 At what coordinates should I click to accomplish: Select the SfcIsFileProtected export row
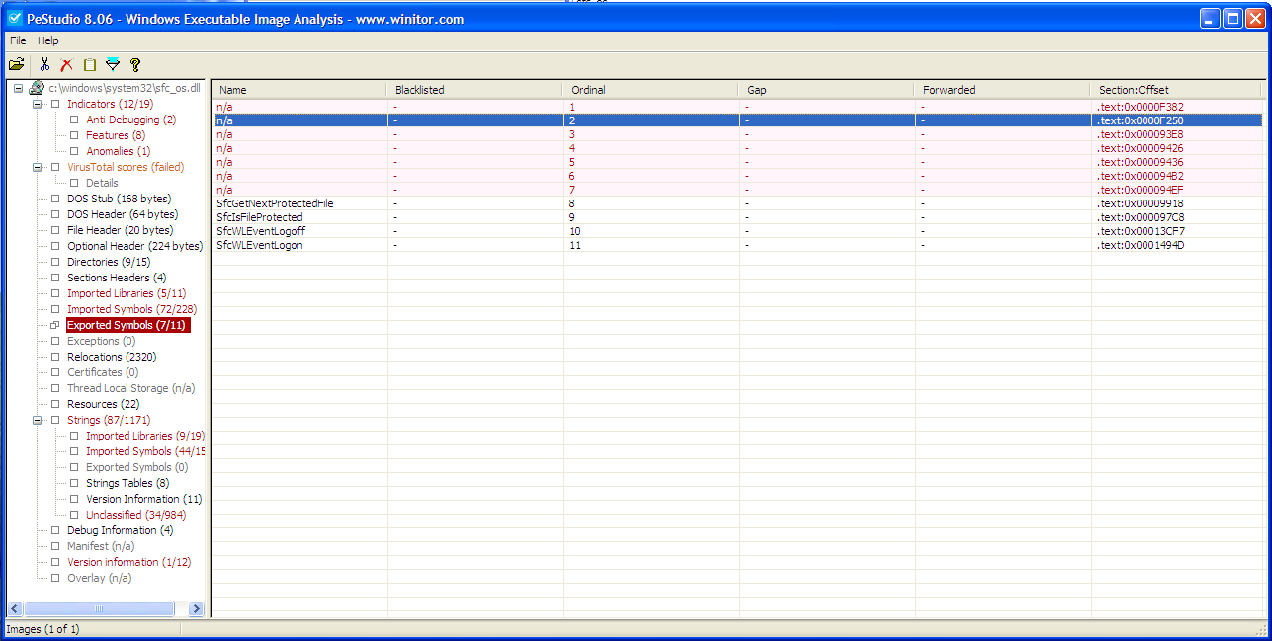[x=260, y=217]
